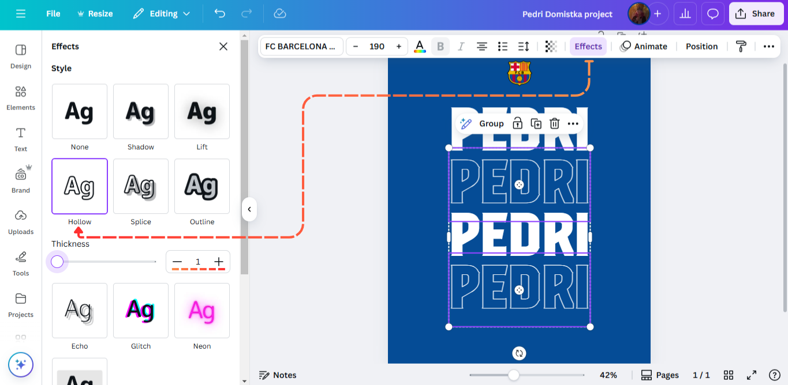This screenshot has width=788, height=385.
Task: Launch the Magic assistant sparkle button
Action: pos(21,364)
